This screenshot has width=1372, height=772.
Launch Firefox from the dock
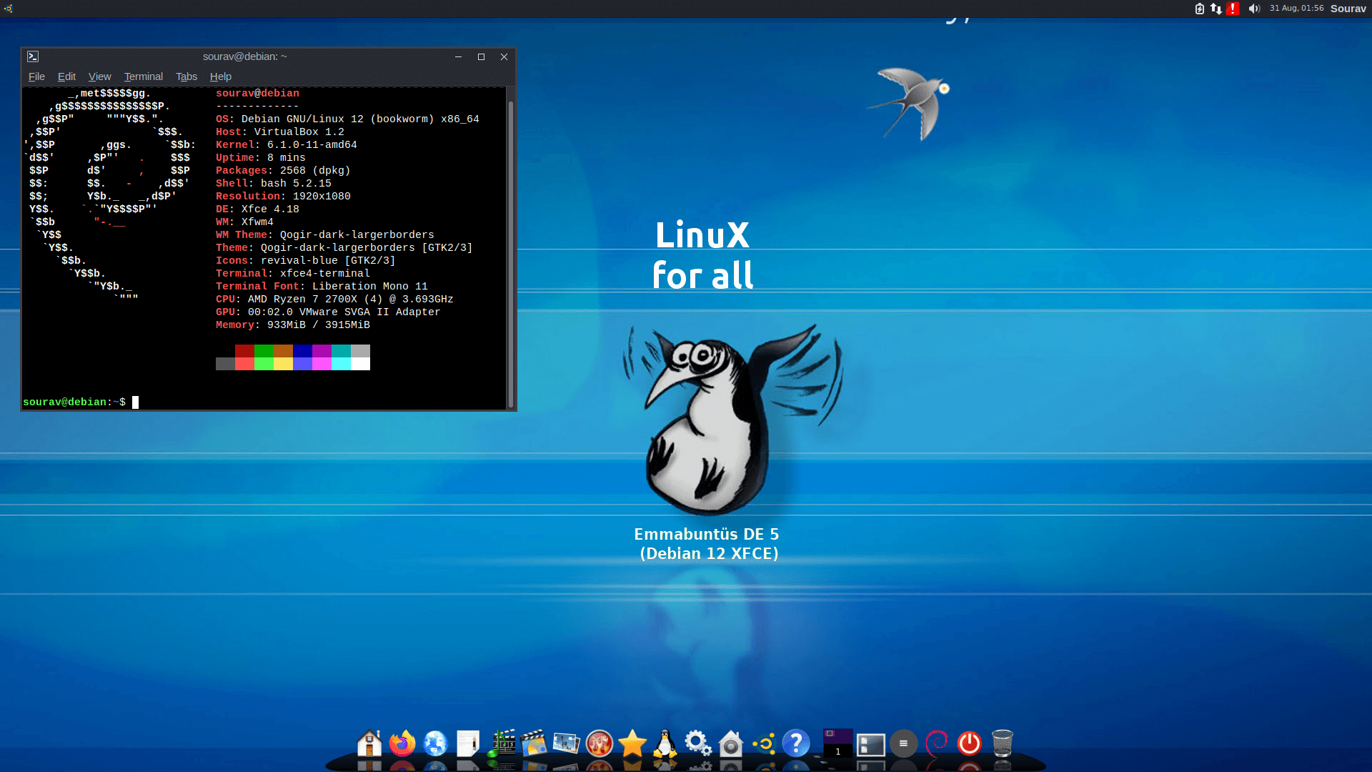[x=402, y=743]
